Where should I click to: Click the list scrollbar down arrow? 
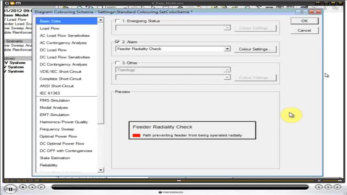click(x=100, y=170)
